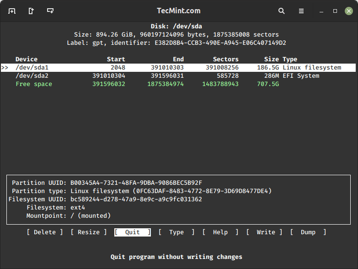Select the Type menu option
Image resolution: width=358 pixels, height=269 pixels.
pos(176,232)
